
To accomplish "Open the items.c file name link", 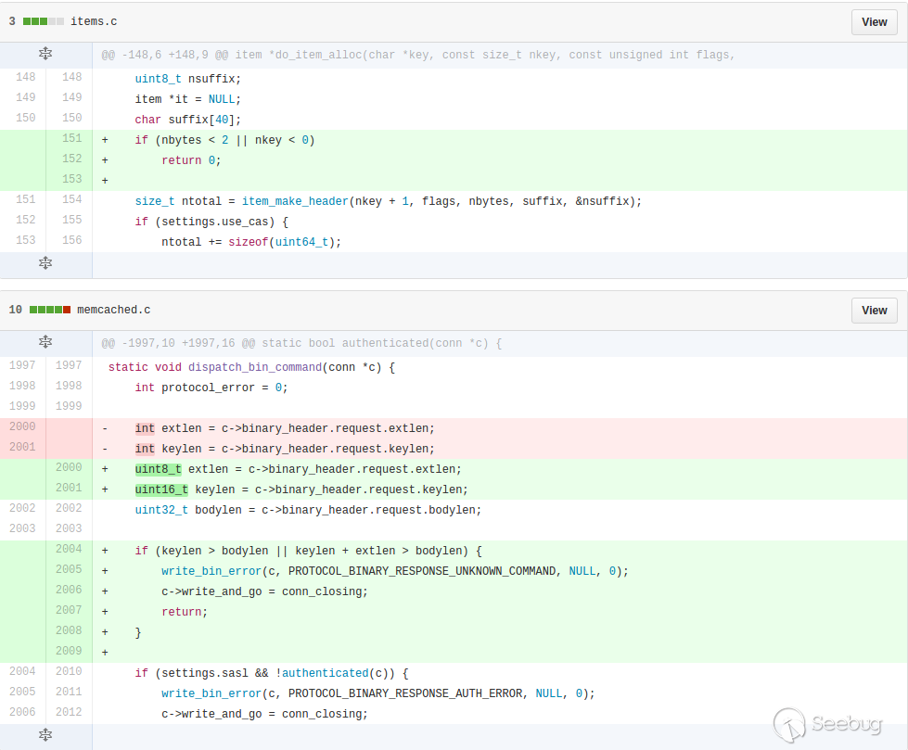I will point(94,21).
